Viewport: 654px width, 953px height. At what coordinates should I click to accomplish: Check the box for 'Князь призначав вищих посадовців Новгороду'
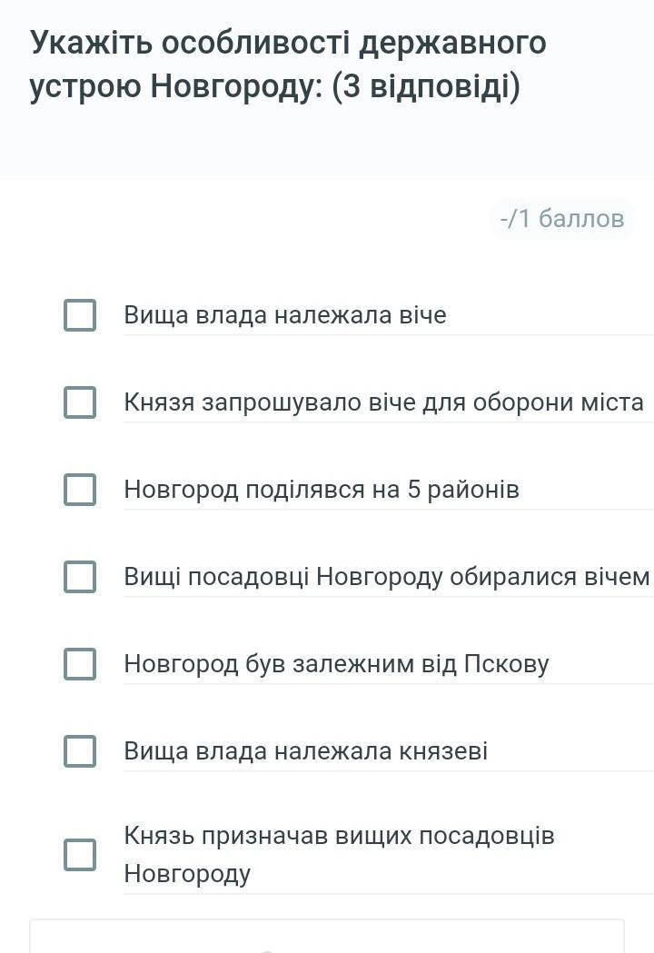[80, 854]
